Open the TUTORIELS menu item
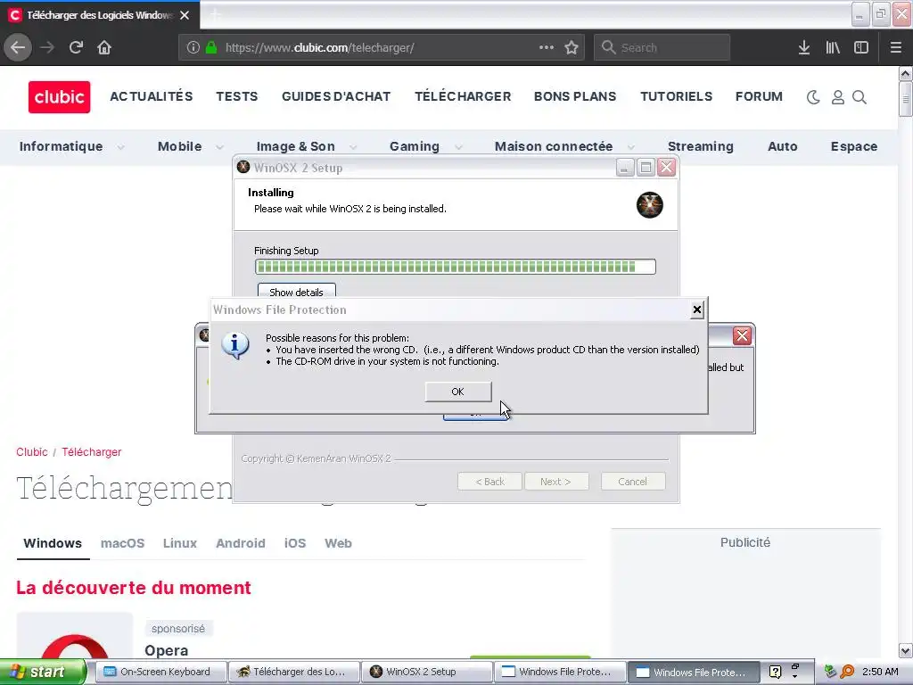Image resolution: width=913 pixels, height=685 pixels. click(677, 96)
